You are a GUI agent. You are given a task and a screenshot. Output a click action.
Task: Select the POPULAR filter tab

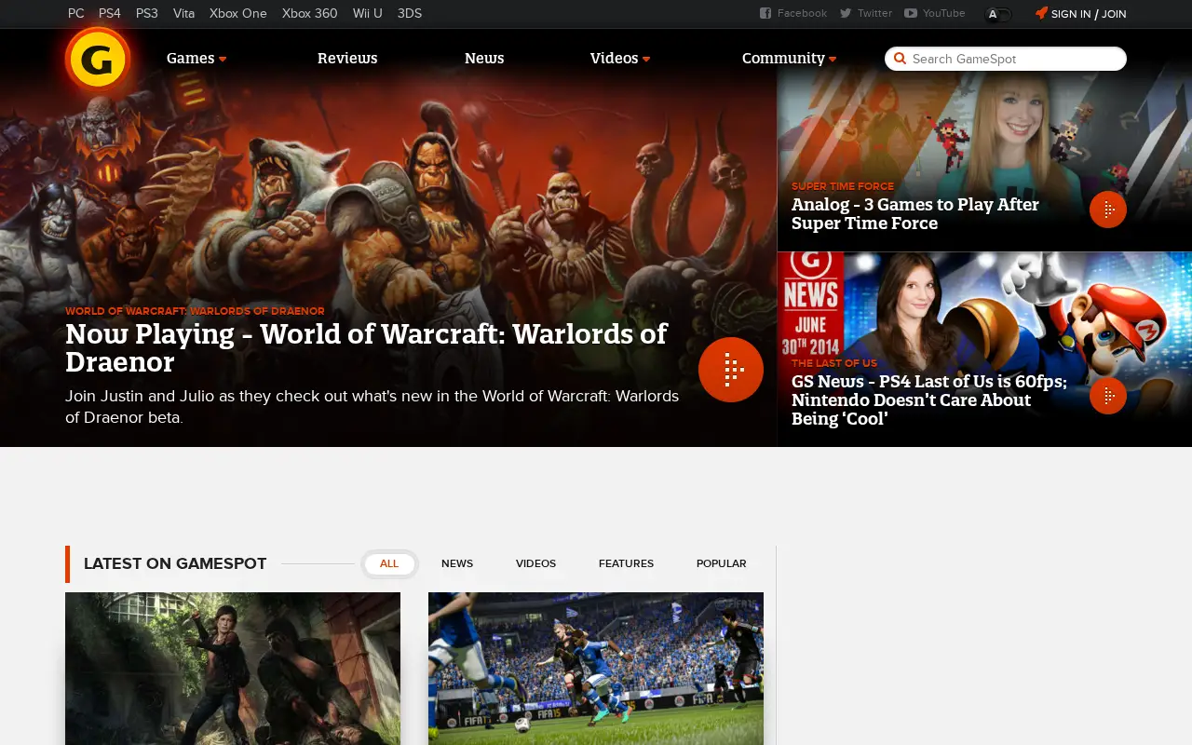point(722,563)
